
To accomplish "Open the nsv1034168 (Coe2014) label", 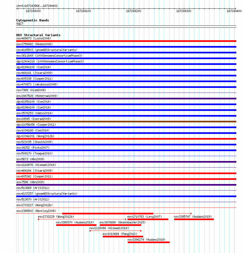I will click(33, 130).
